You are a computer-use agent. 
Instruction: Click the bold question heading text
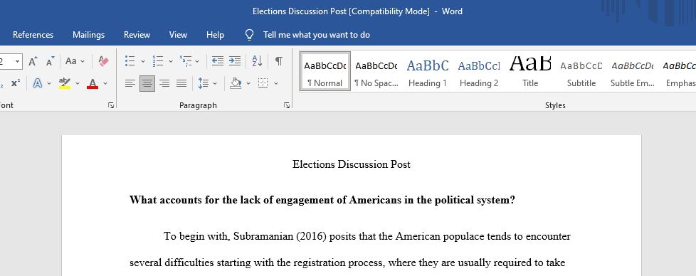(322, 200)
